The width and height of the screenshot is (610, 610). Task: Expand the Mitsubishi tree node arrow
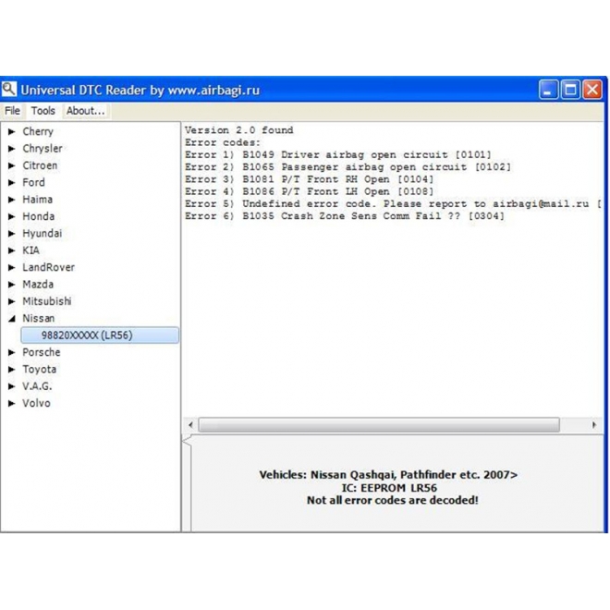(x=12, y=301)
